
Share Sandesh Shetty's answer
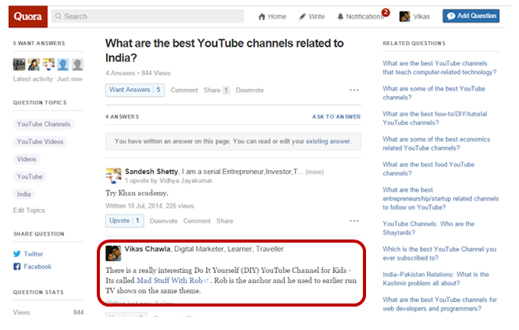(225, 221)
